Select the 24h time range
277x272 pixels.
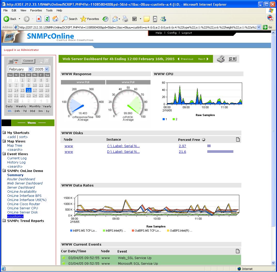click(17, 111)
